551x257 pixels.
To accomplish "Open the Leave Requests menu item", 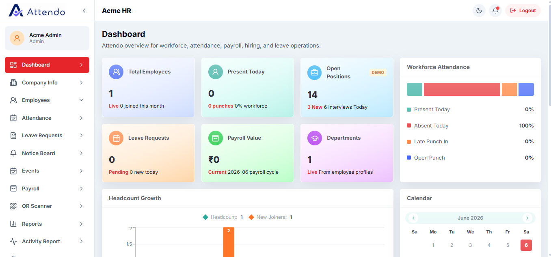I will [47, 136].
